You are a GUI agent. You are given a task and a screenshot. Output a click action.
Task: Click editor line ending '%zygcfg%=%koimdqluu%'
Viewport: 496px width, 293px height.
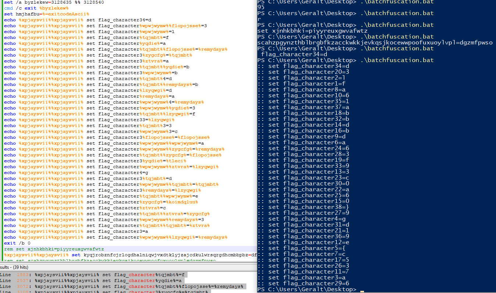pos(101,202)
